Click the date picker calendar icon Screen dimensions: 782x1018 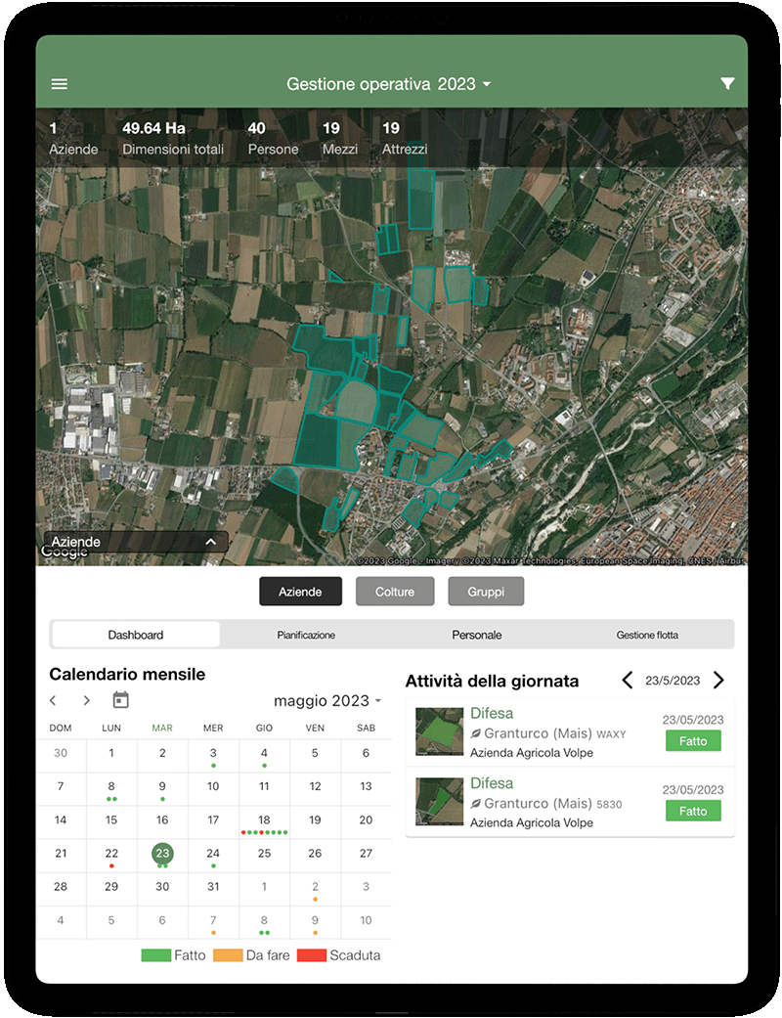coord(120,700)
